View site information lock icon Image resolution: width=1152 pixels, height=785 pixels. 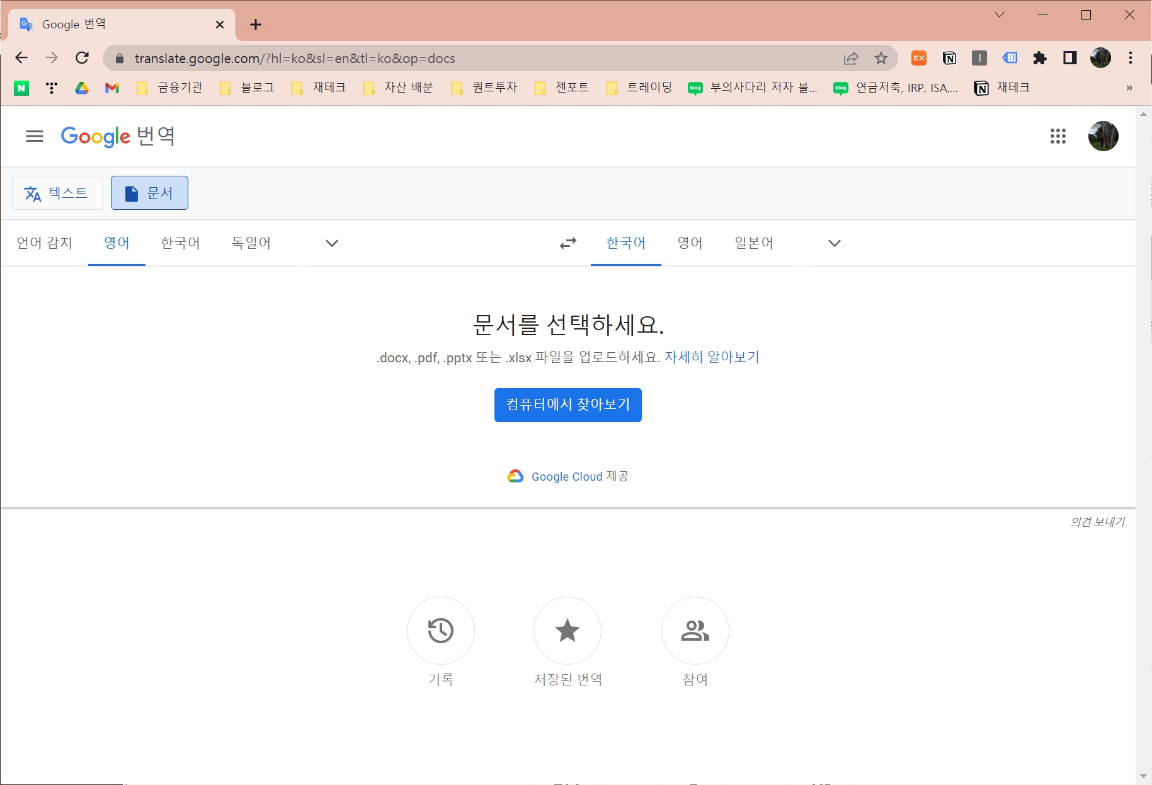(x=120, y=58)
